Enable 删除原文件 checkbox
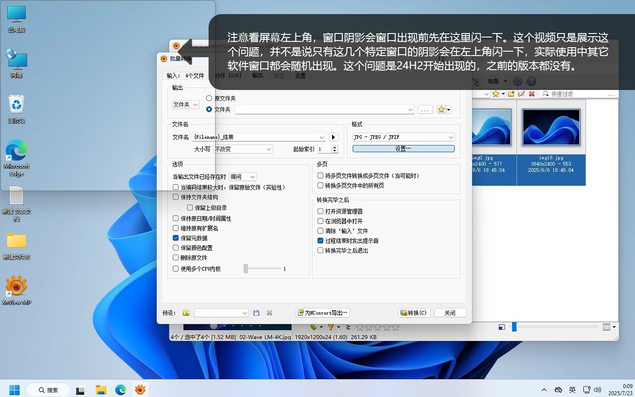Viewport: 635px width, 397px height. (x=176, y=258)
